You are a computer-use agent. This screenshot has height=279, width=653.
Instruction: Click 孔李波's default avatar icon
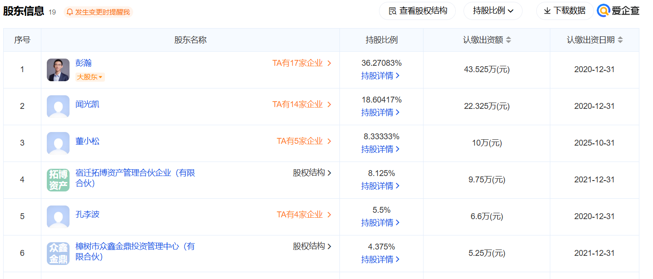click(x=58, y=217)
